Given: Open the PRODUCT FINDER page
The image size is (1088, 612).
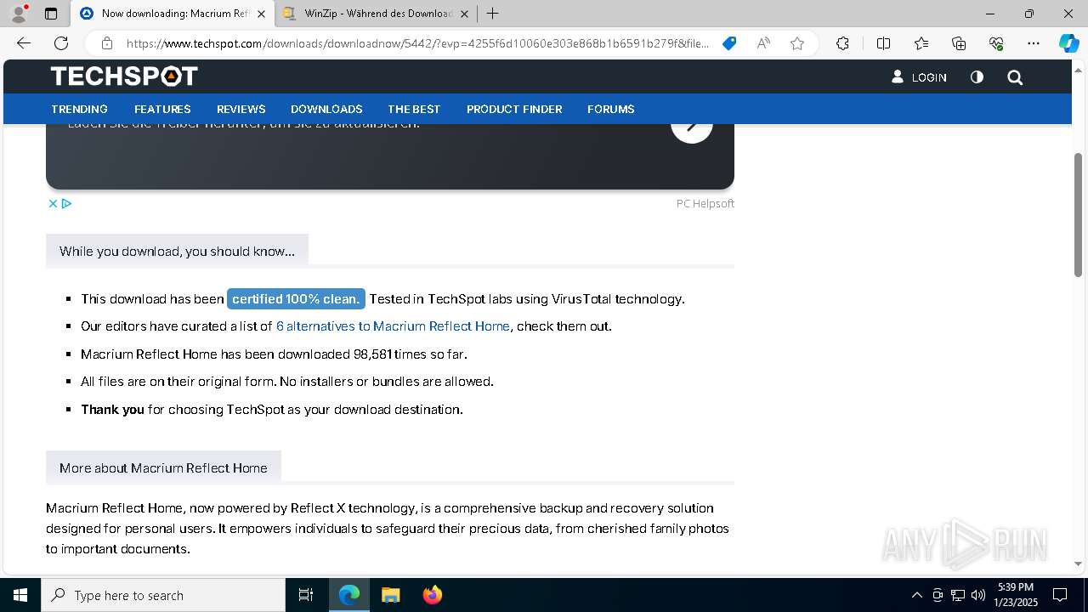Looking at the screenshot, I should 514,109.
